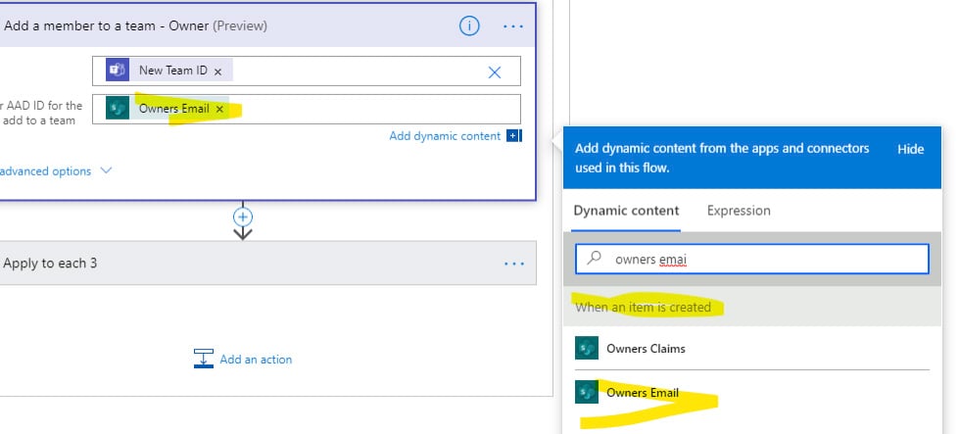This screenshot has width=960, height=434.
Task: Select the Dynamic content tab
Action: point(626,211)
